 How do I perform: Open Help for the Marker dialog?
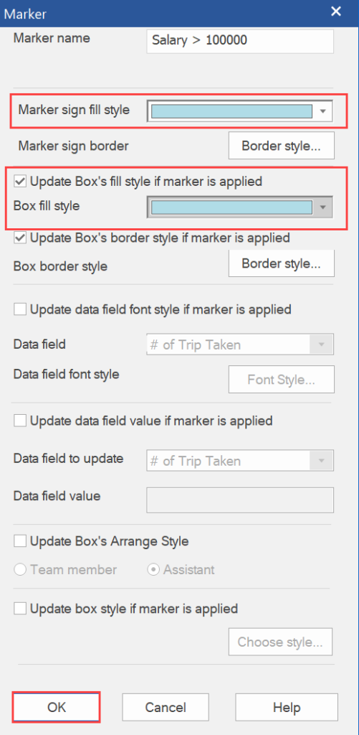287,707
